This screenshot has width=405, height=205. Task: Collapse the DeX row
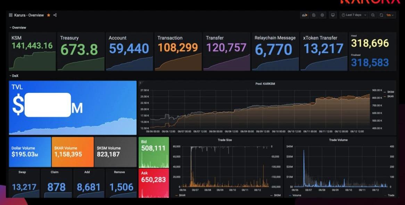[14, 76]
